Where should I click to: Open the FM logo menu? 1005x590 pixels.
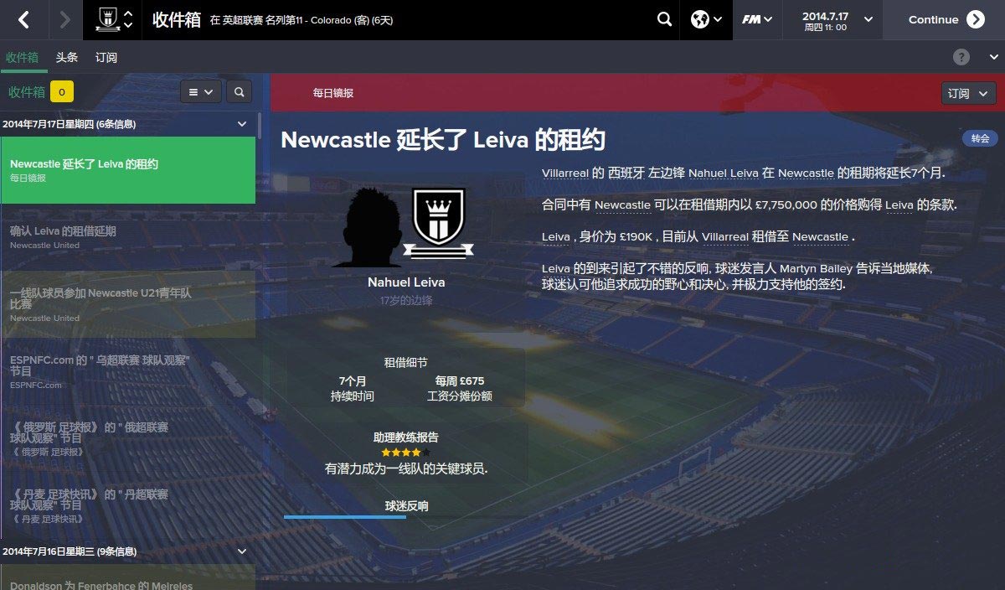757,19
